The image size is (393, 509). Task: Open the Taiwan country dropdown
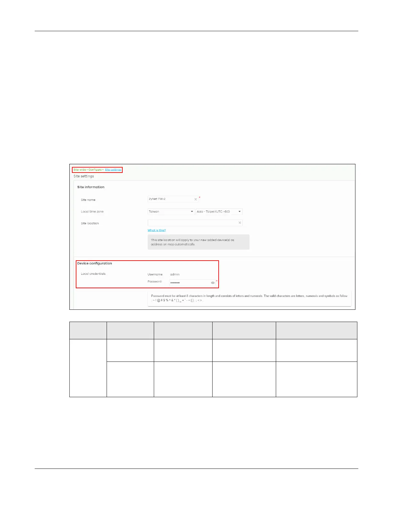(171, 211)
